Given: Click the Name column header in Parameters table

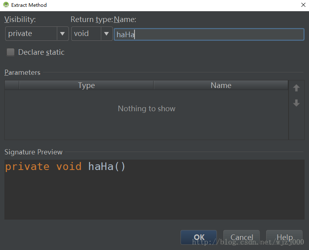Looking at the screenshot, I should [221, 85].
